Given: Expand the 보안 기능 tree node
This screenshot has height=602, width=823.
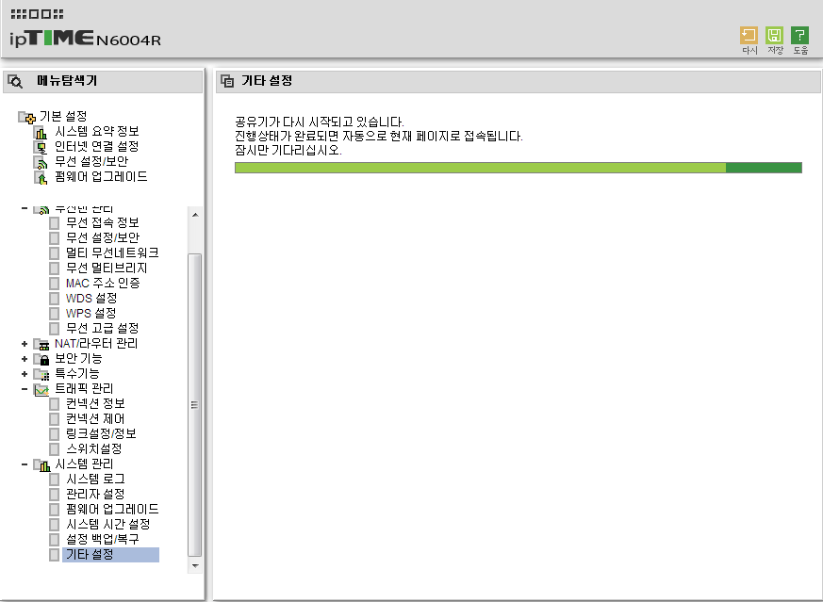Looking at the screenshot, I should coord(25,359).
